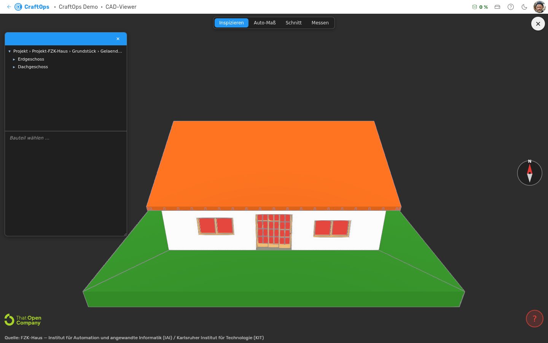Expand the Erdgeschoss node arrow
This screenshot has height=343, width=548.
(14, 59)
